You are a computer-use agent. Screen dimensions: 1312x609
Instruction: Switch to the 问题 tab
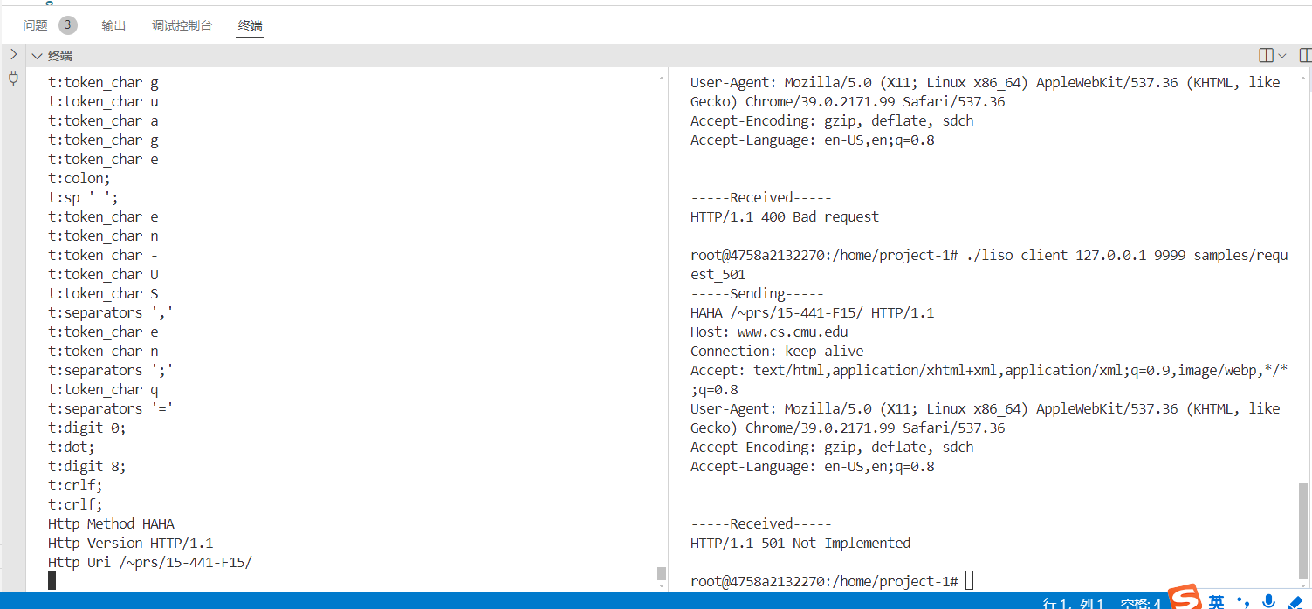tap(36, 25)
